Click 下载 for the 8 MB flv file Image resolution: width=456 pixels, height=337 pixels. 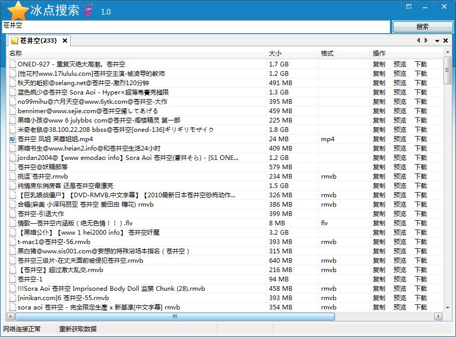420,223
